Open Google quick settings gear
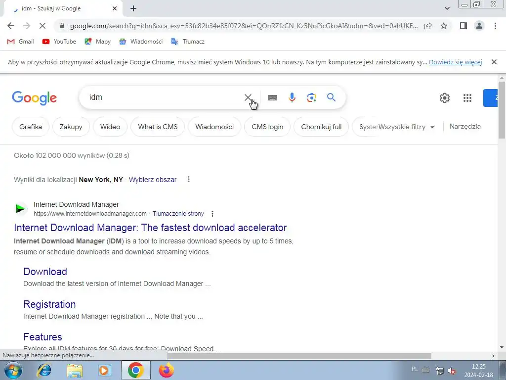Image resolution: width=506 pixels, height=380 pixels. click(x=445, y=98)
